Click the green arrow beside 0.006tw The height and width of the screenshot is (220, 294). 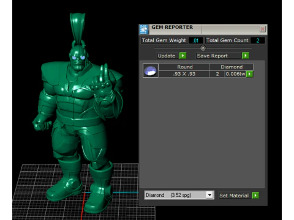tap(249, 74)
